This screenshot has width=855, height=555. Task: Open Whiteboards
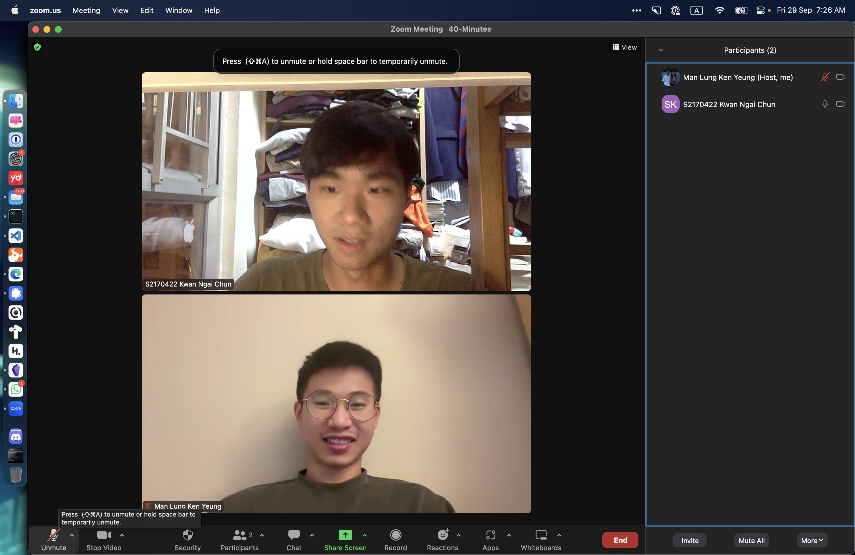click(x=541, y=539)
